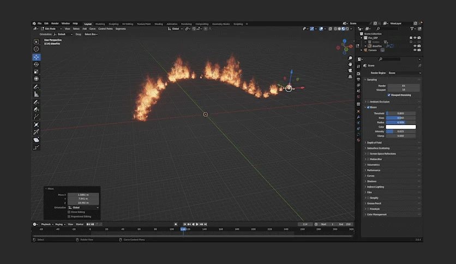Switch to the Modeling workspace tab
The height and width of the screenshot is (264, 456).
pyautogui.click(x=100, y=24)
